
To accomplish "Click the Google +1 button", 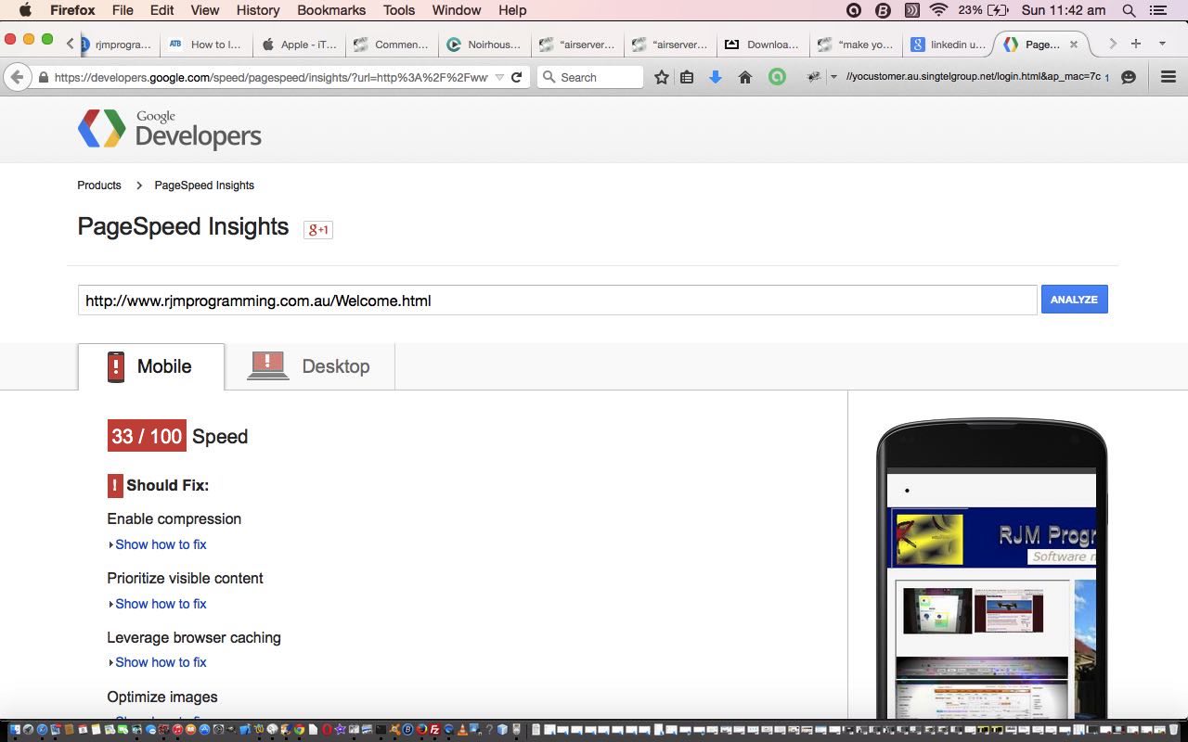I will tap(318, 229).
